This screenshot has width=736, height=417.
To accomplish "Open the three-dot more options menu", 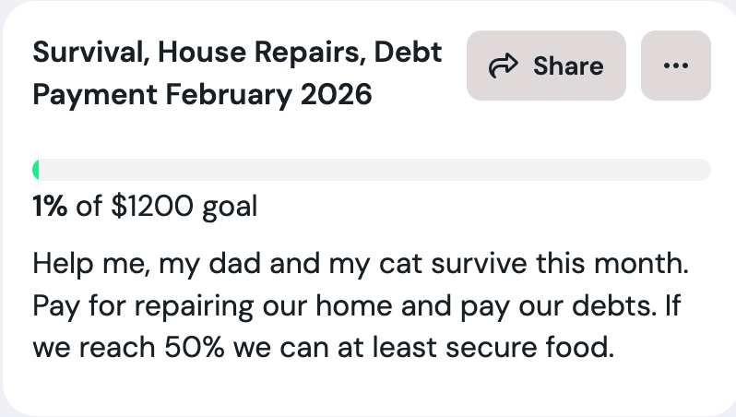I will pyautogui.click(x=675, y=66).
